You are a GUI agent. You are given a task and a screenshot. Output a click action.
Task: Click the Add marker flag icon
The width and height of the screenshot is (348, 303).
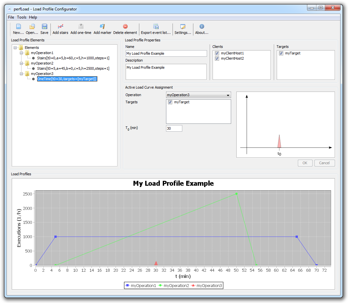point(102,26)
